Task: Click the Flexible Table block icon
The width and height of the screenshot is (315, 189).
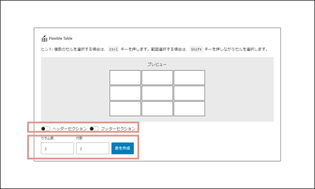Action: pyautogui.click(x=44, y=38)
